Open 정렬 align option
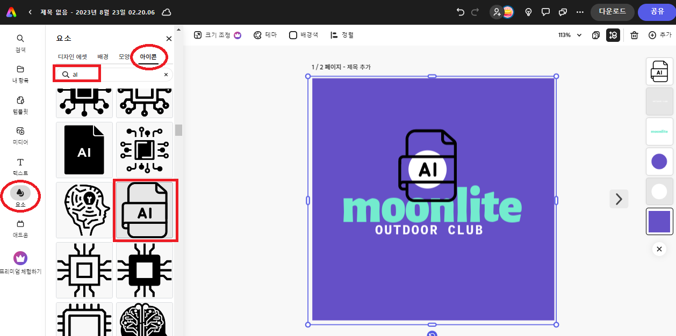This screenshot has width=676, height=336. pyautogui.click(x=342, y=35)
